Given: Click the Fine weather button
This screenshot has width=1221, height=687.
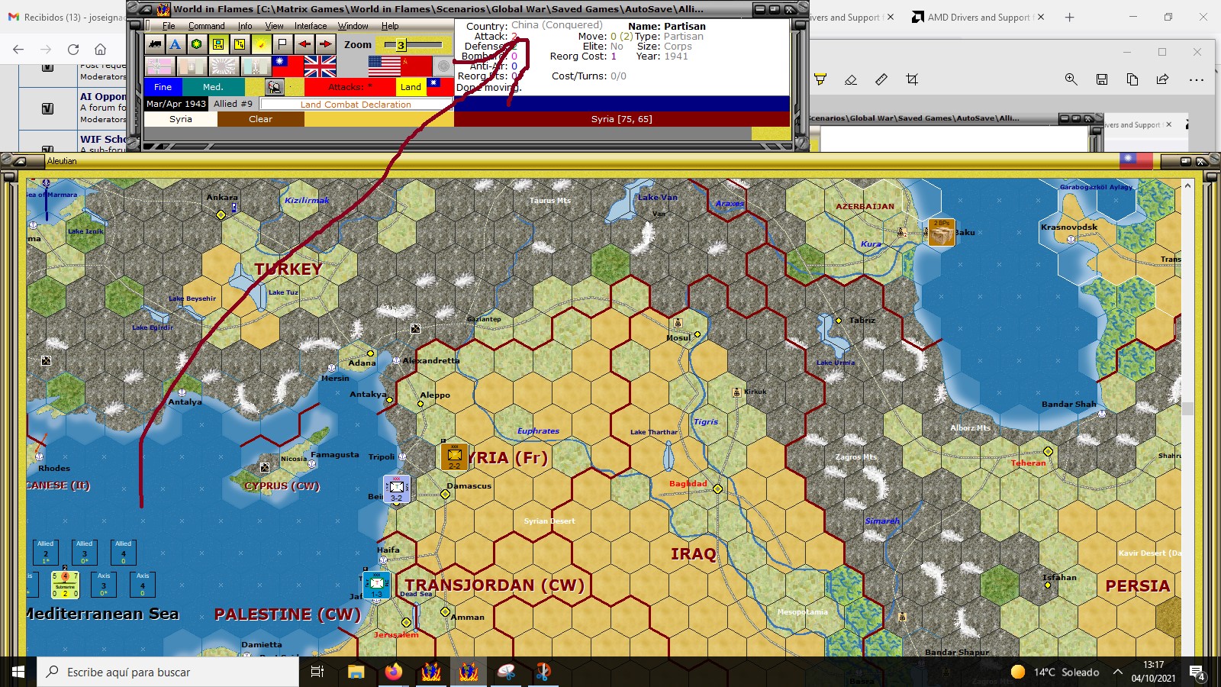Looking at the screenshot, I should point(163,87).
